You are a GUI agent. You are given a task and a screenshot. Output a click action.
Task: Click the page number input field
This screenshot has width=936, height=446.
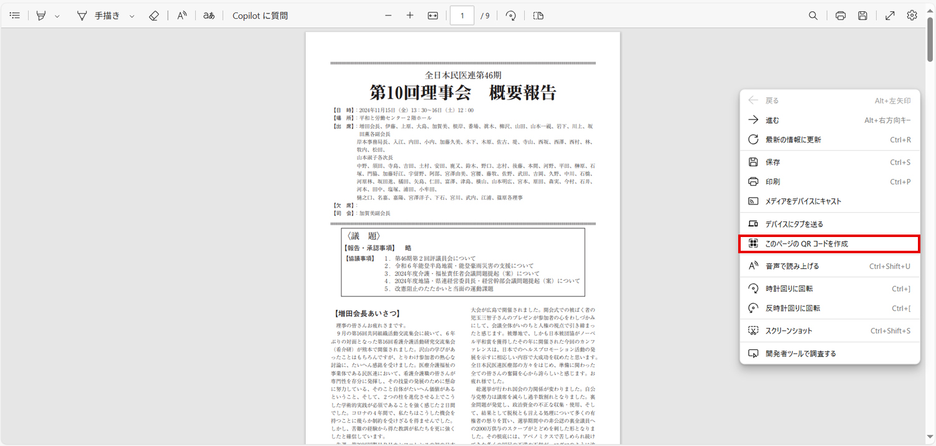click(462, 16)
